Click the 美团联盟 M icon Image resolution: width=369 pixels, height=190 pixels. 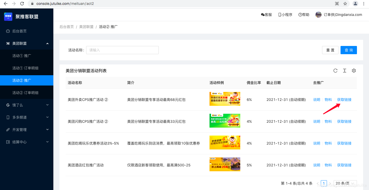click(8, 43)
